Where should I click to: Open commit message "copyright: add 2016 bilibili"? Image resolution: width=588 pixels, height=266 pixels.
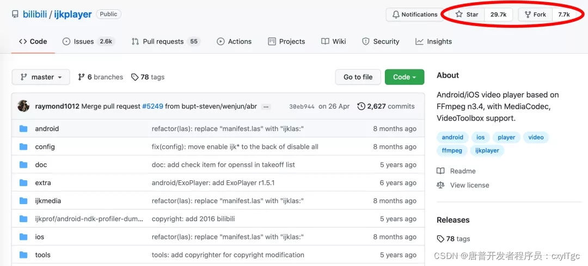(193, 219)
